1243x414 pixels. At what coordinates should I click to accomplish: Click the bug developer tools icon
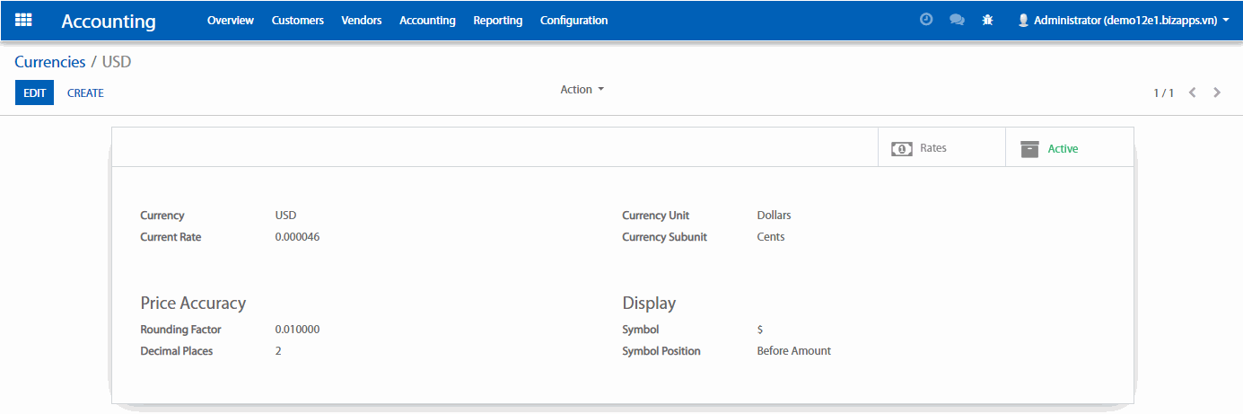(x=987, y=20)
